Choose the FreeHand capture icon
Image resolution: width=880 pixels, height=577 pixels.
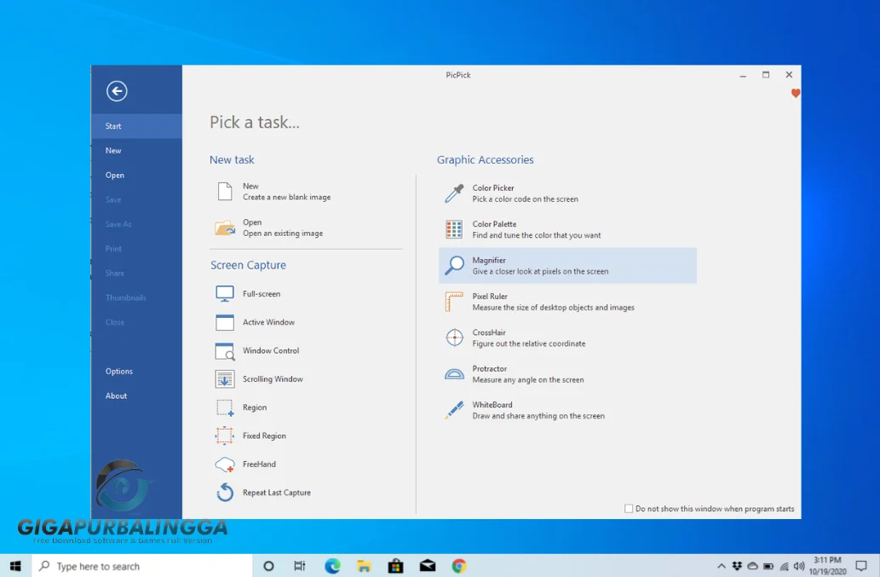click(x=225, y=464)
